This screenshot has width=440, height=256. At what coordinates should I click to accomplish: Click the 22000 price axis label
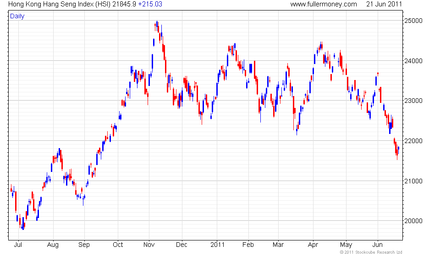point(413,141)
